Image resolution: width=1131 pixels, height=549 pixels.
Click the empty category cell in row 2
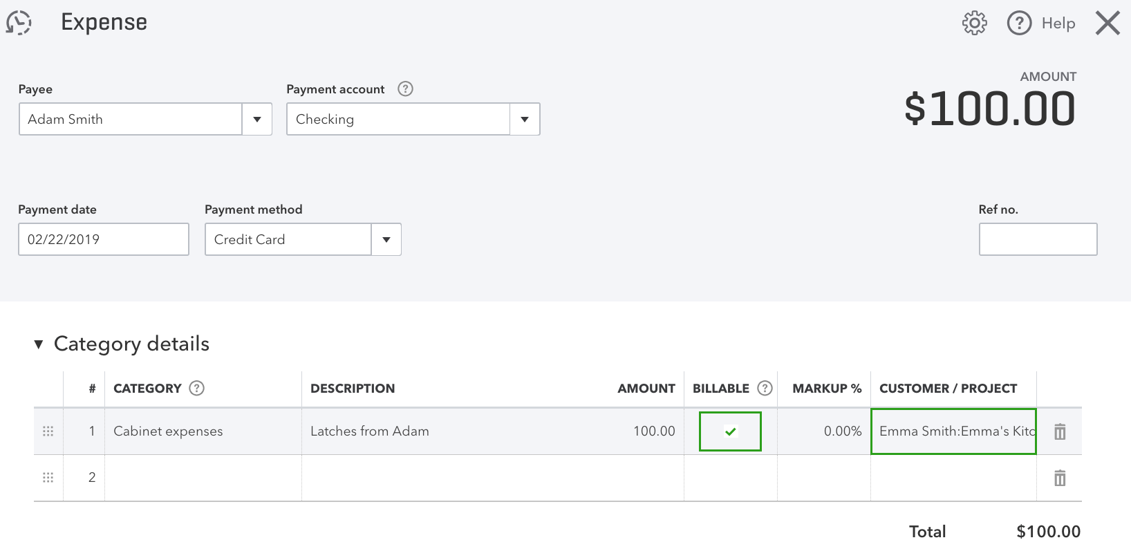click(x=203, y=478)
